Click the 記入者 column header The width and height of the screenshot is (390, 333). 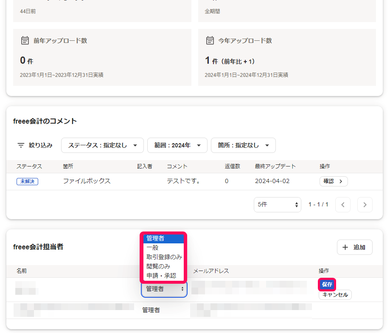pos(145,166)
